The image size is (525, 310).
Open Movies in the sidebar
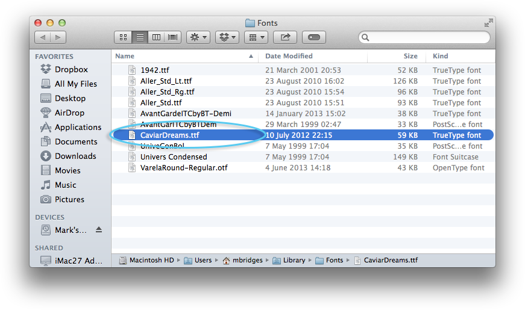click(x=60, y=170)
